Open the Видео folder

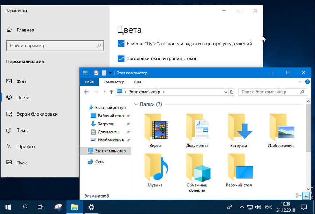[155, 130]
